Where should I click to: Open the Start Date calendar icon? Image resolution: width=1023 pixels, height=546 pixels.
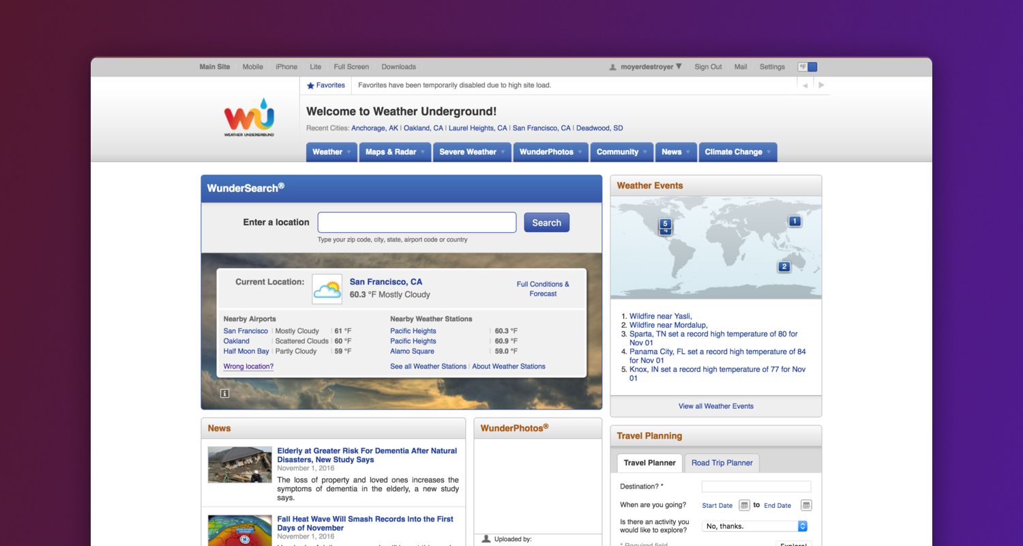click(745, 505)
